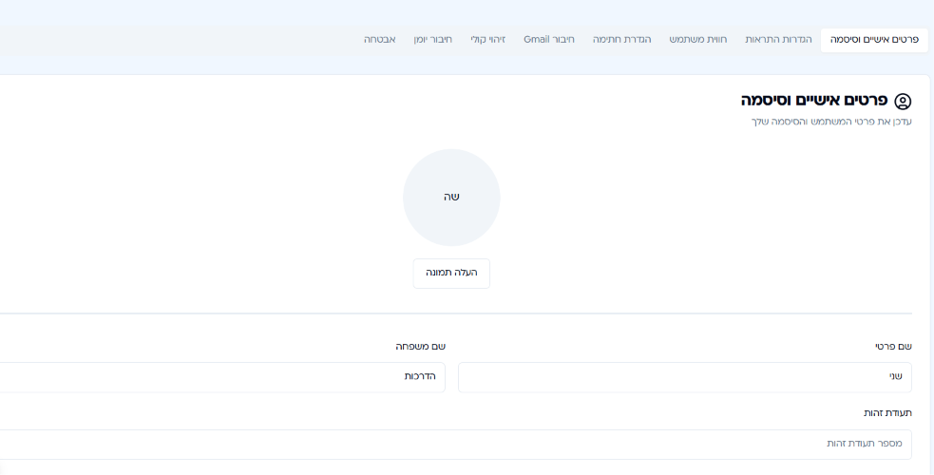Click the שם משפחה label
This screenshot has height=475, width=934.
pos(421,347)
